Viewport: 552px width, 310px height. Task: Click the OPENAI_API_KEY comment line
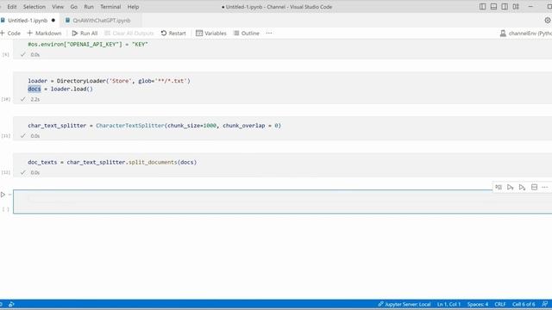pos(88,44)
